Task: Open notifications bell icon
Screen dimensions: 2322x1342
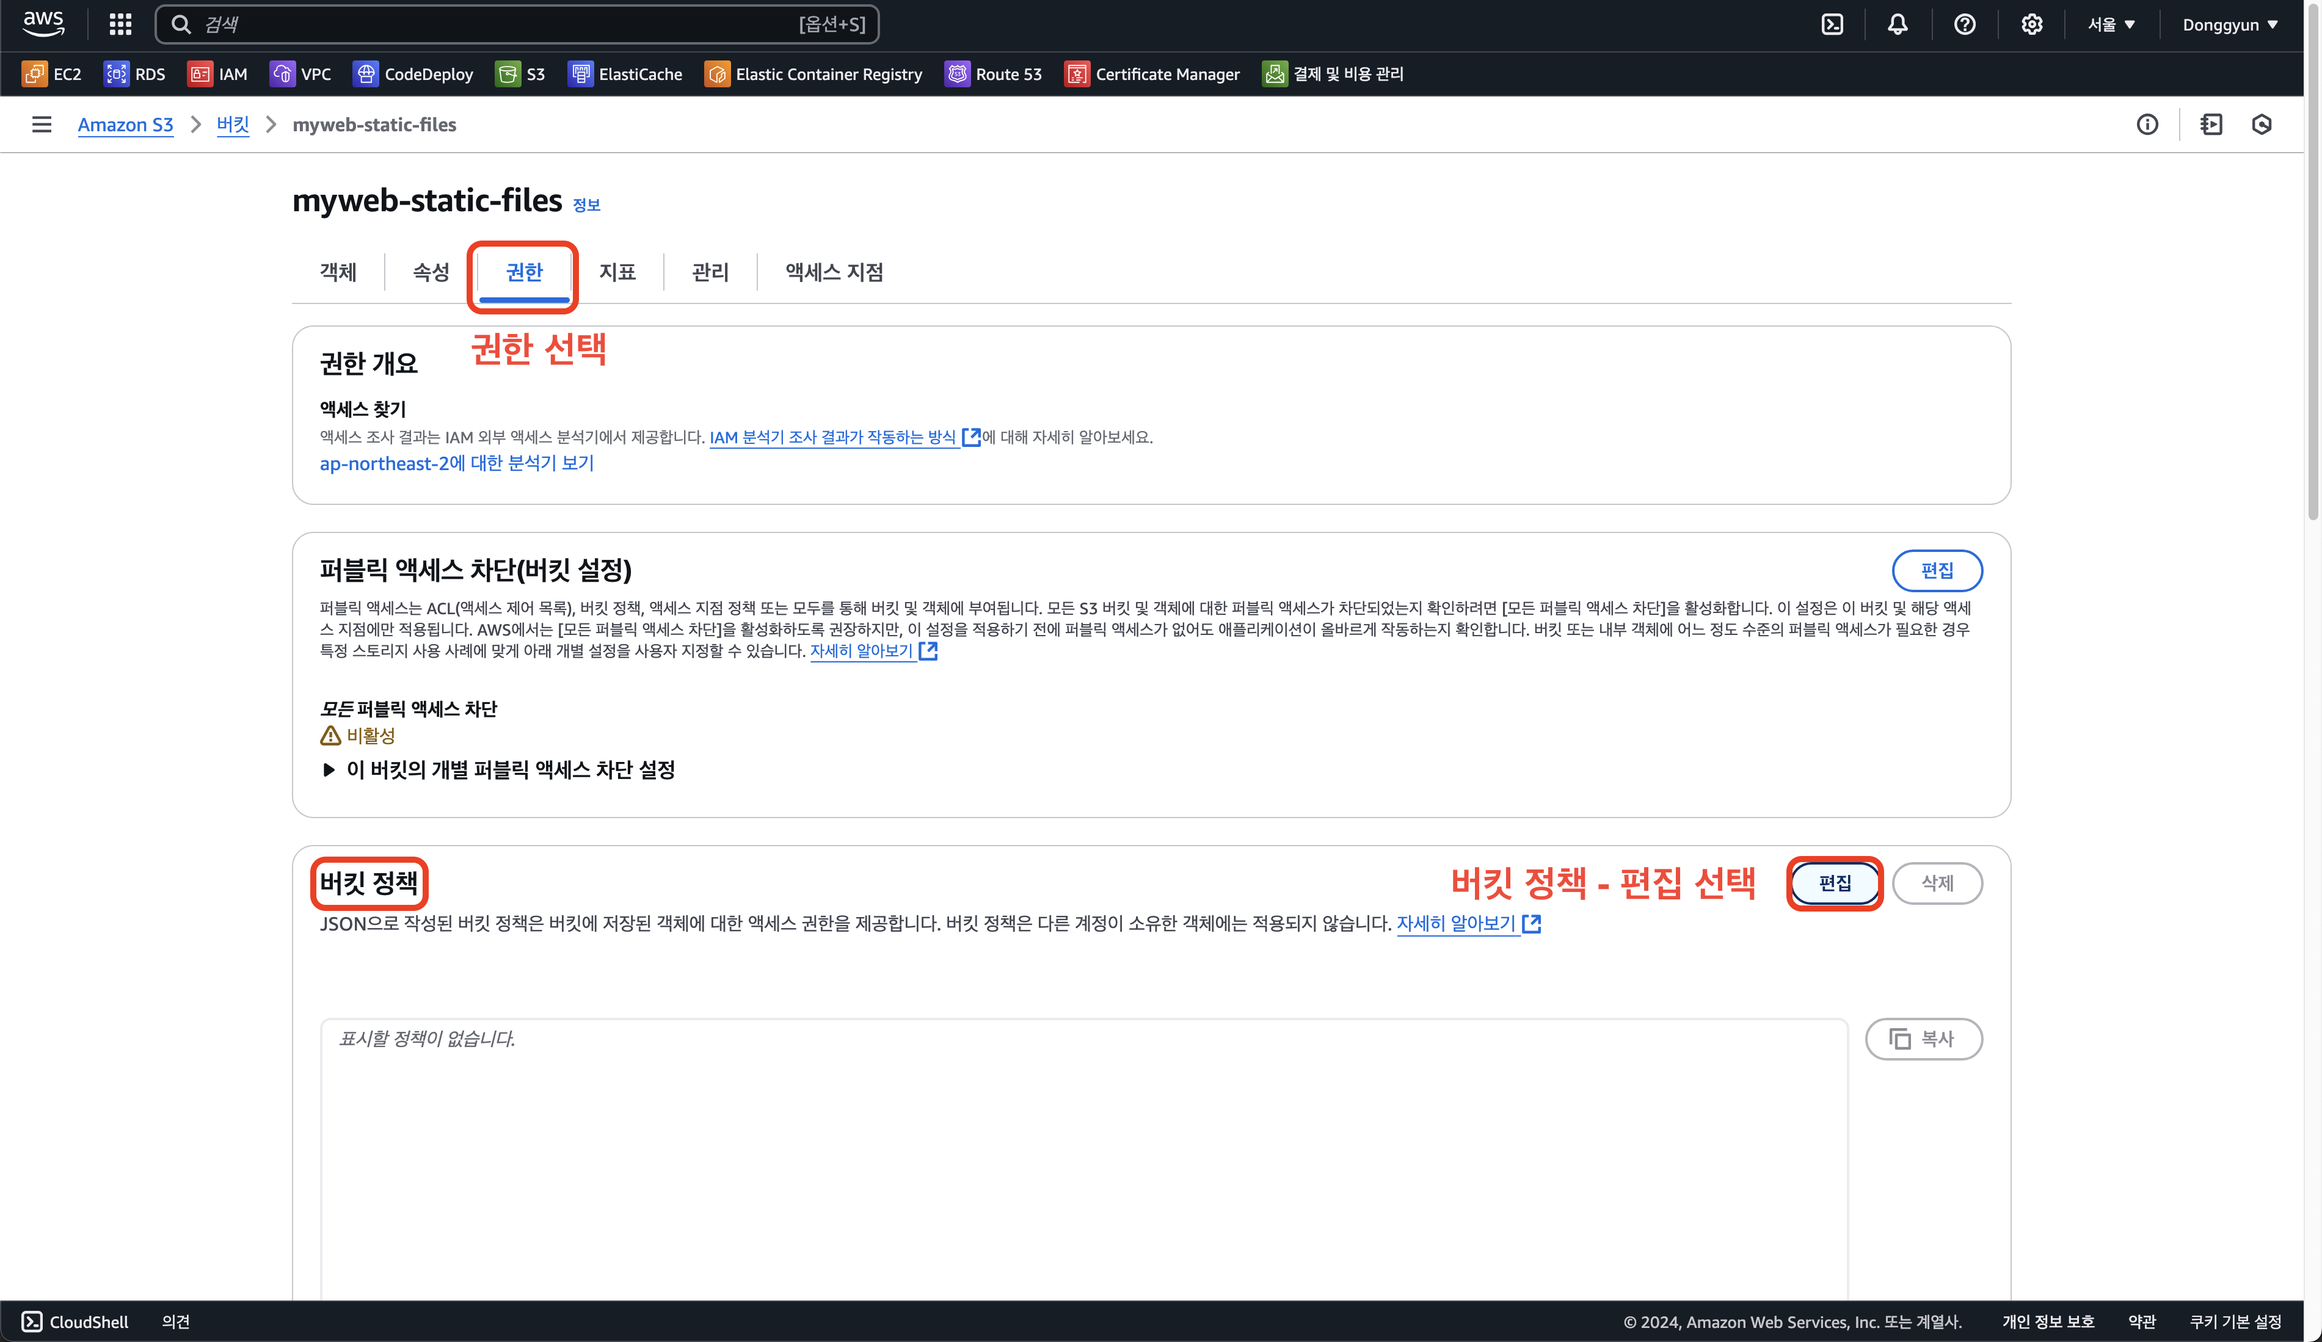Action: (x=1897, y=24)
